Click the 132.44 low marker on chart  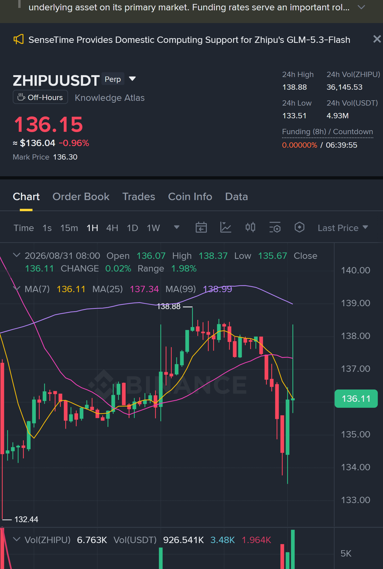click(x=26, y=520)
